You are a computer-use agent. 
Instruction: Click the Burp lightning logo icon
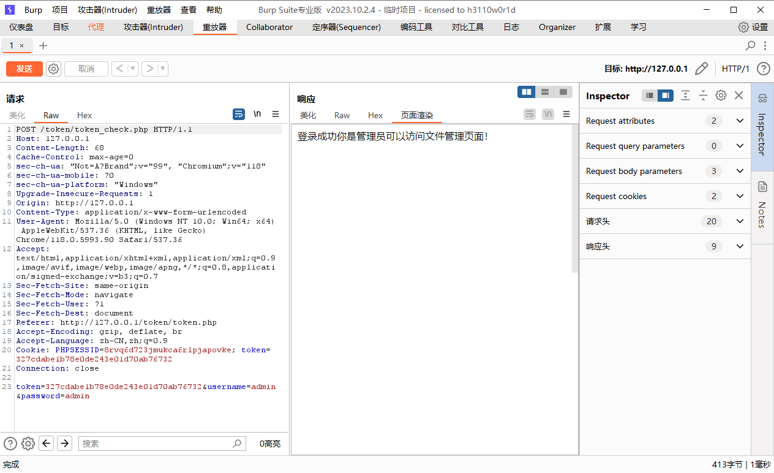tap(10, 10)
